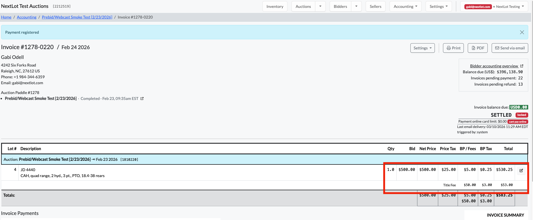
Task: Export the invoice as PDF
Action: 478,48
